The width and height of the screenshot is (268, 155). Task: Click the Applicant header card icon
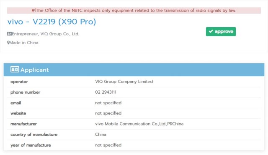(15, 69)
